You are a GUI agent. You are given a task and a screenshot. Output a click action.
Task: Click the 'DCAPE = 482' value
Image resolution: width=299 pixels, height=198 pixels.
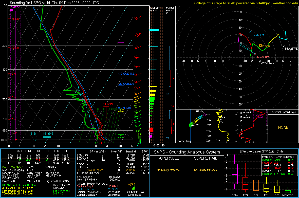10,178
